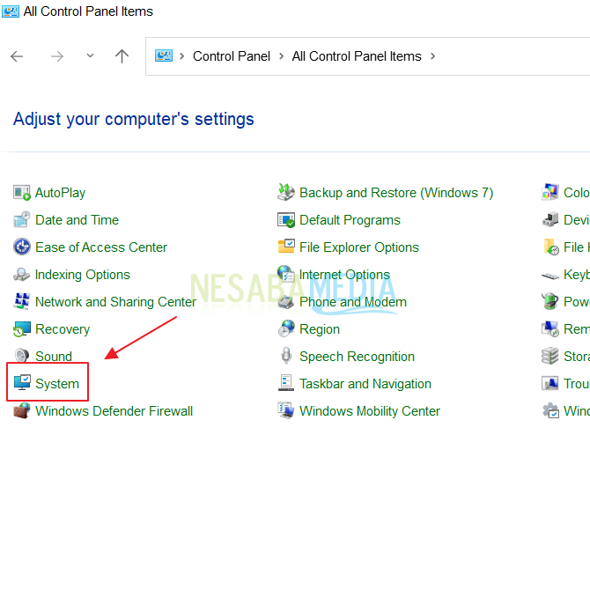Screen dimensions: 590x590
Task: Open the recent locations dropdown arrow
Action: click(90, 56)
